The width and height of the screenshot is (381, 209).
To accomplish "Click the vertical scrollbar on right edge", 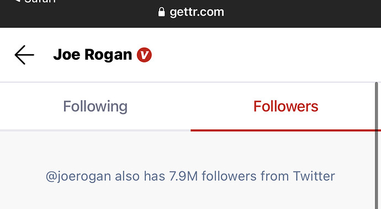I will (377, 145).
